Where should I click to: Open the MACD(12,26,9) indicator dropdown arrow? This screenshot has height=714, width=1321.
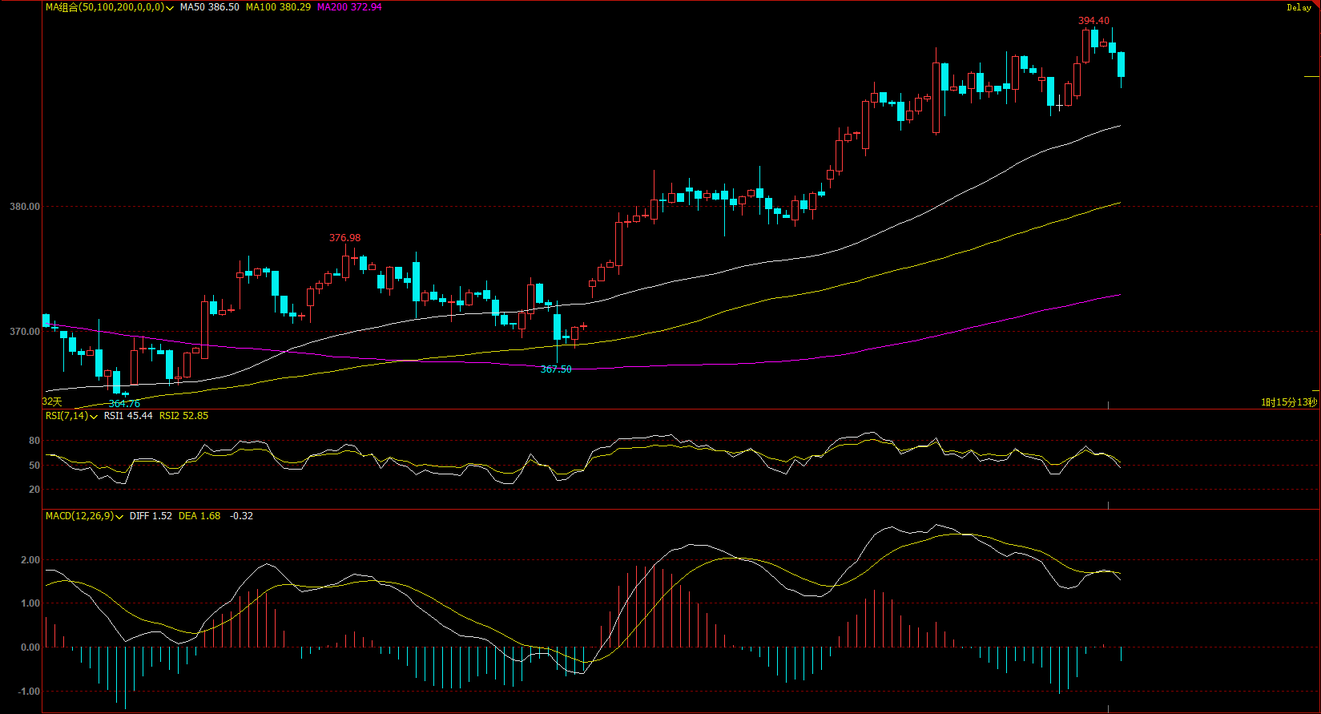[x=119, y=517]
